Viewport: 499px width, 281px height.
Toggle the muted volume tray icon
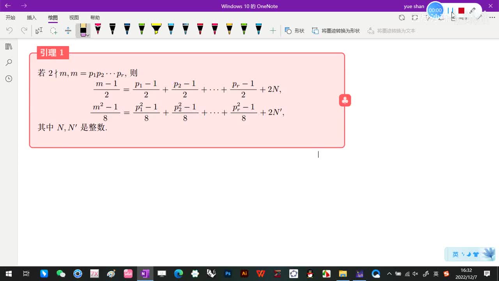coord(416,274)
